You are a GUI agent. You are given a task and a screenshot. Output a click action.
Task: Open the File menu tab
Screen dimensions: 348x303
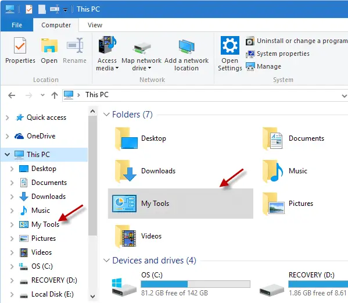point(17,25)
